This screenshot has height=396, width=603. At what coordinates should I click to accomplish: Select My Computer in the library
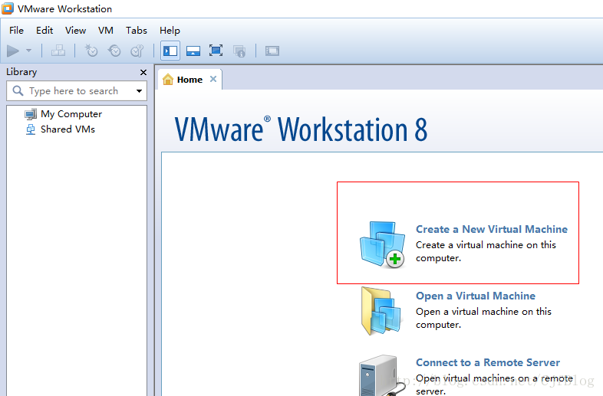tap(71, 114)
